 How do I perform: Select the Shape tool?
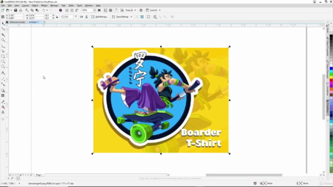tap(3, 29)
